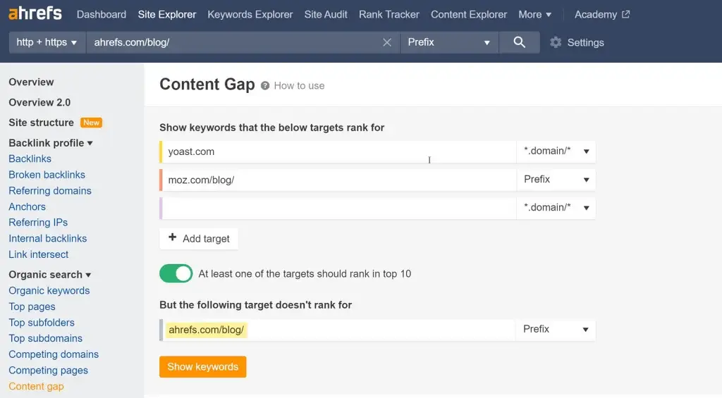Image resolution: width=722 pixels, height=398 pixels.
Task: Click the New badge beside Site structure
Action: [x=91, y=123]
